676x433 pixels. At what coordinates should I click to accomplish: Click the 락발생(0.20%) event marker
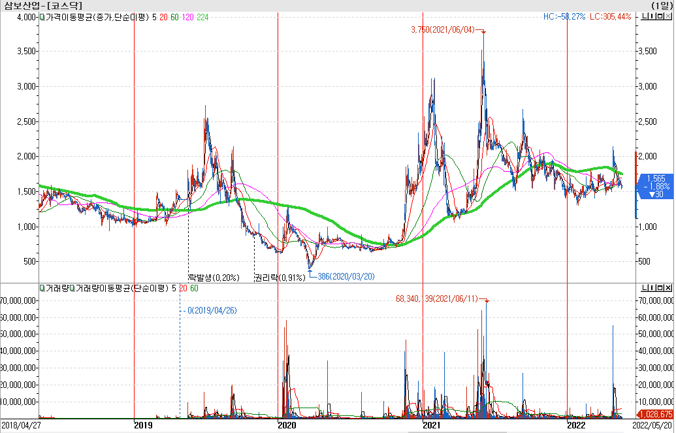(x=214, y=278)
